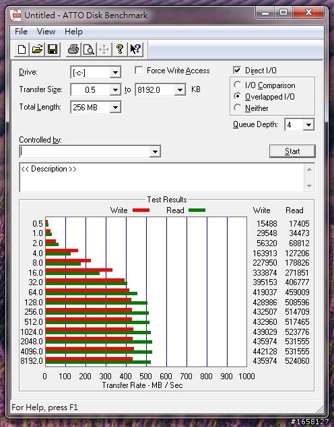Expand the minimum Transfer Size dropdown 0.5
Image resolution: width=334 pixels, height=427 pixels.
[x=115, y=90]
